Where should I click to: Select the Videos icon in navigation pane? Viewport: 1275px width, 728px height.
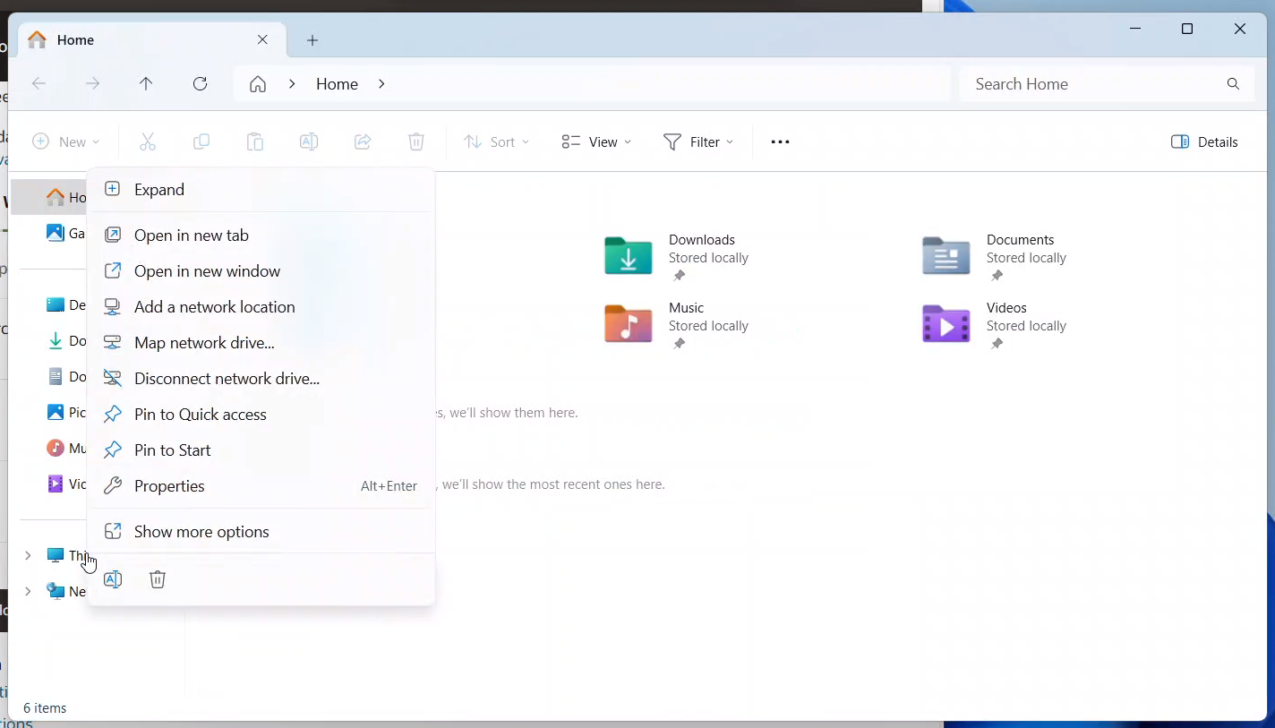point(56,484)
